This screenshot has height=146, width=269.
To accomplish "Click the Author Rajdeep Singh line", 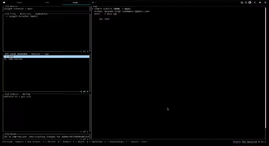I will (x=122, y=12).
